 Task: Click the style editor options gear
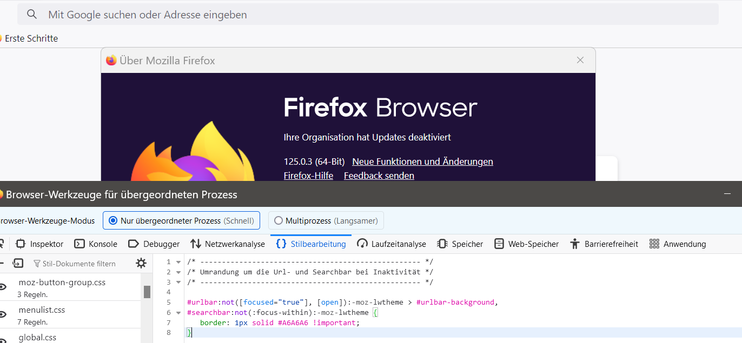[x=141, y=264]
